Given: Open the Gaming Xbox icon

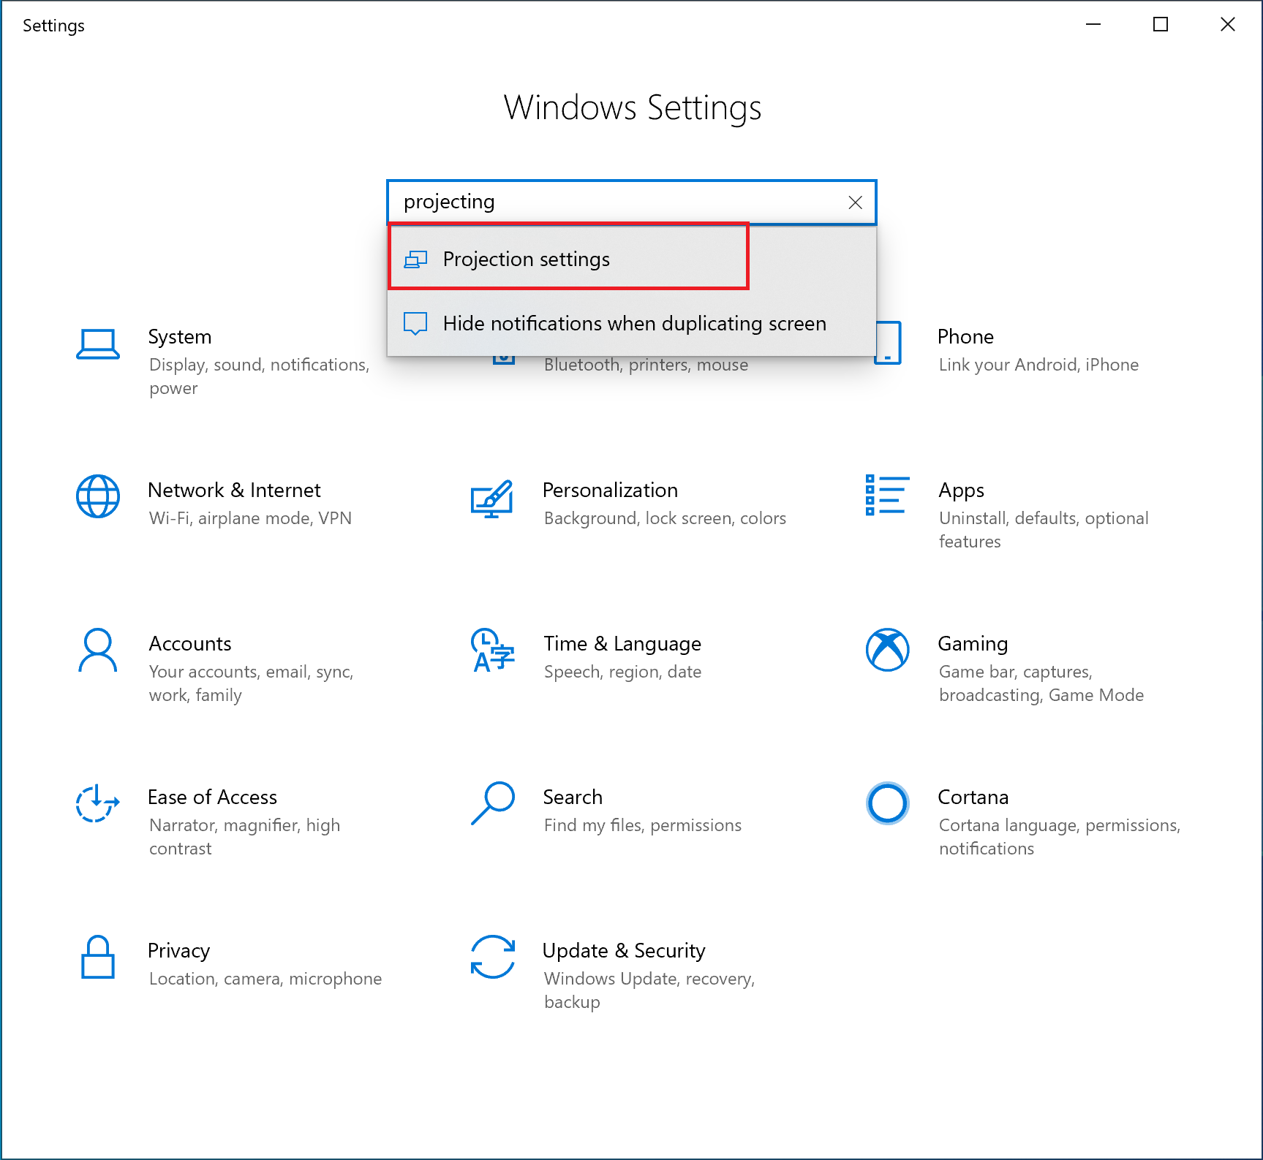Looking at the screenshot, I should (887, 650).
